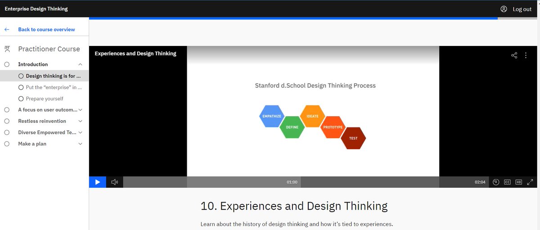Click video title Experiences and Design Thinking

click(x=135, y=54)
